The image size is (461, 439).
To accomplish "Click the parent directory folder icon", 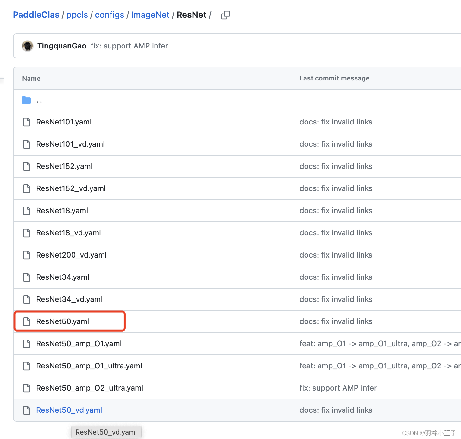I will coord(27,100).
